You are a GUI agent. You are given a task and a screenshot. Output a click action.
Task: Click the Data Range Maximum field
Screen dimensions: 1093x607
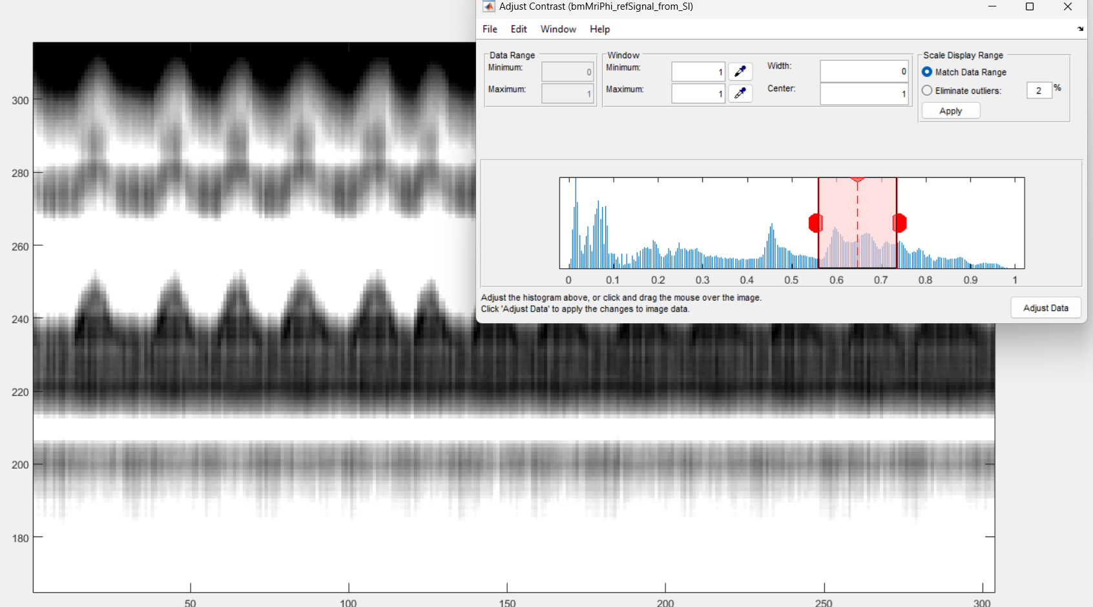[567, 94]
